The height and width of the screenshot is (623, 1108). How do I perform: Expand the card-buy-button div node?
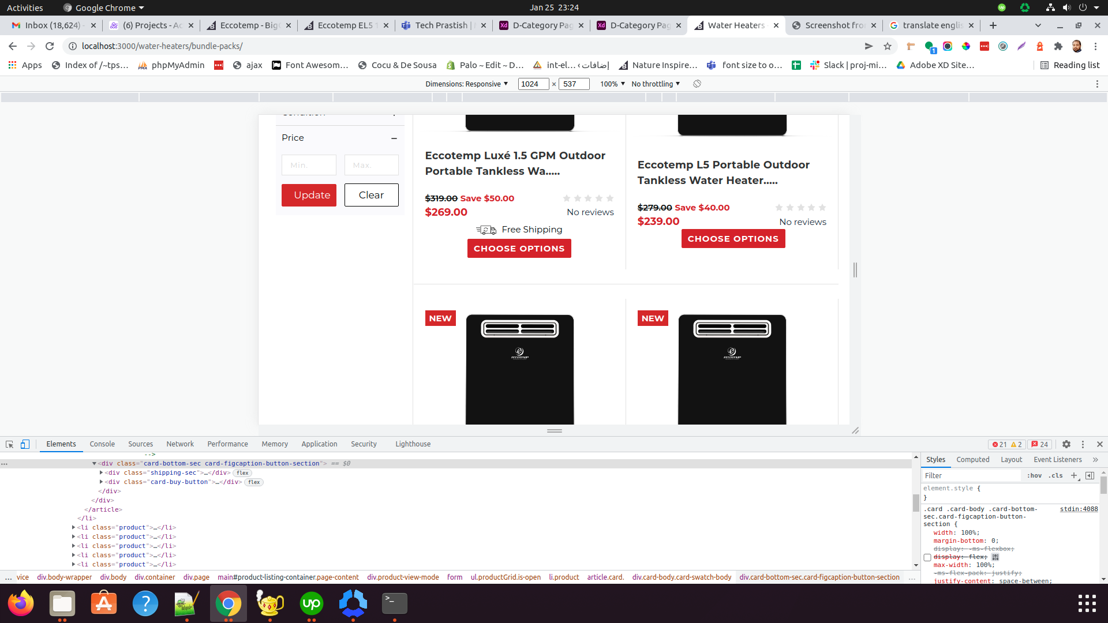point(101,482)
